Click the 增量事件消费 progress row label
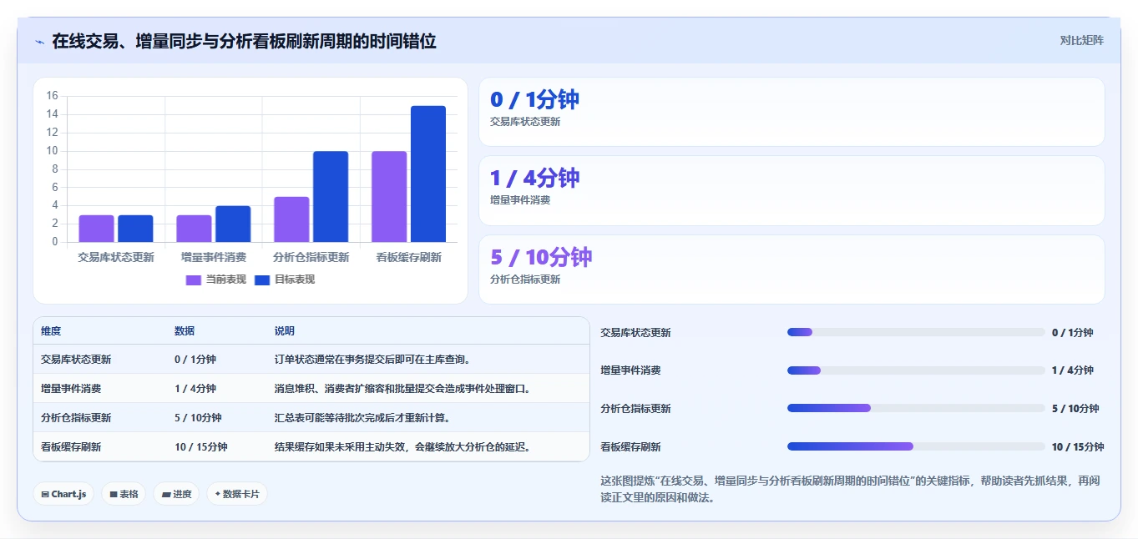This screenshot has width=1138, height=539. (631, 370)
